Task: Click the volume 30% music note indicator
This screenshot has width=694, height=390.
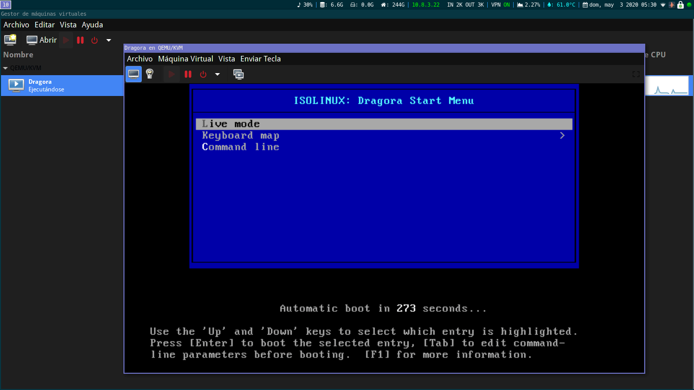Action: click(x=305, y=5)
